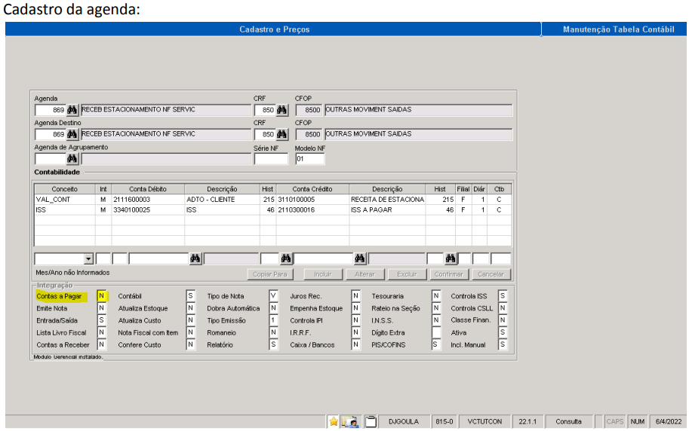The image size is (689, 431).
Task: Open the Agenda 869 lookup binoculars
Action: click(72, 110)
